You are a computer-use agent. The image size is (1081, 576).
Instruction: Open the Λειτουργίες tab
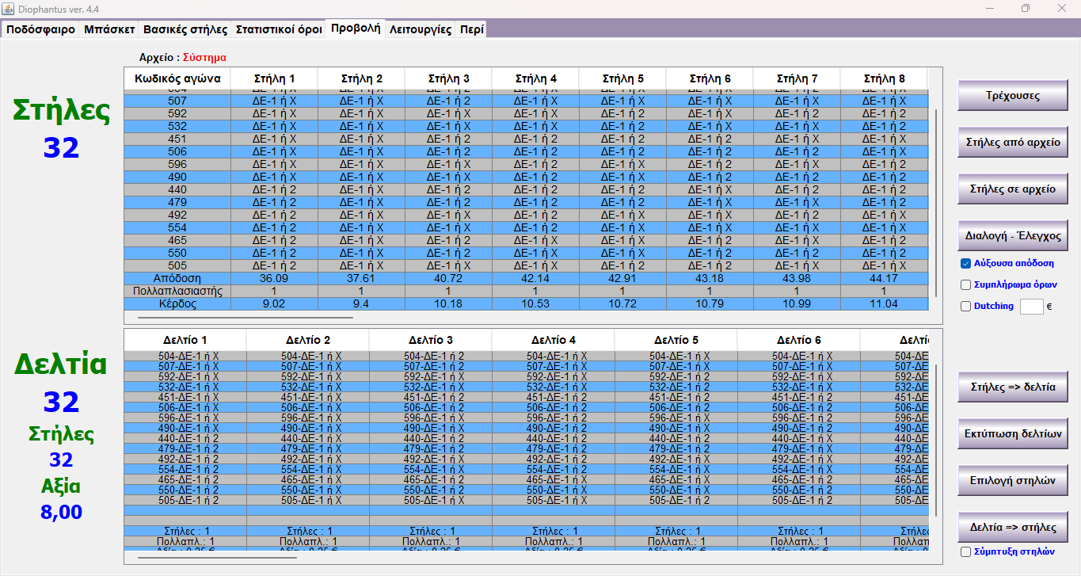(x=421, y=29)
